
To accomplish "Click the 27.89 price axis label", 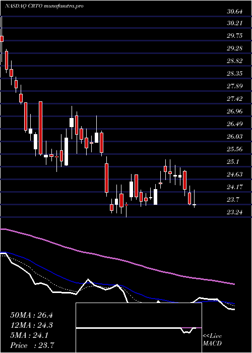I will (x=235, y=86).
